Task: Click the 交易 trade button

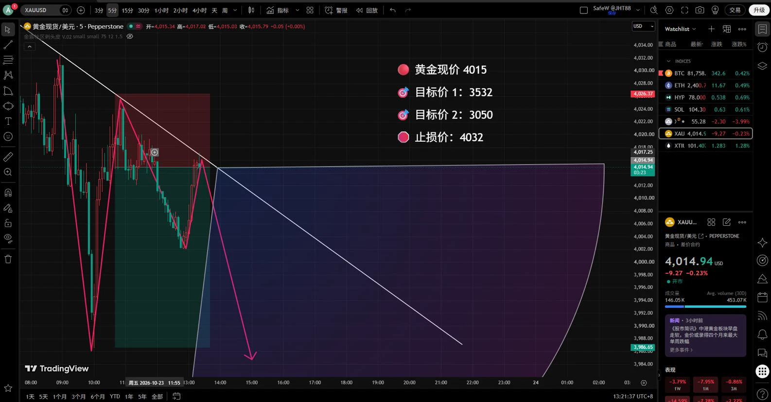Action: point(735,10)
